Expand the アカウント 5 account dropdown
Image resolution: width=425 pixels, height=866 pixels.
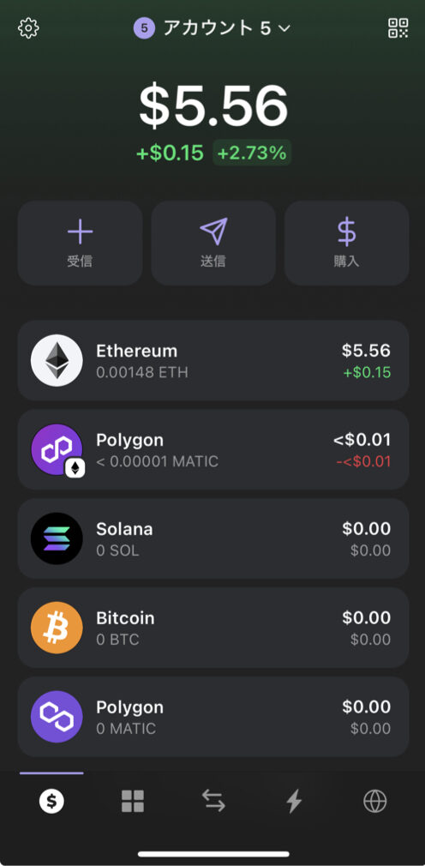(212, 28)
